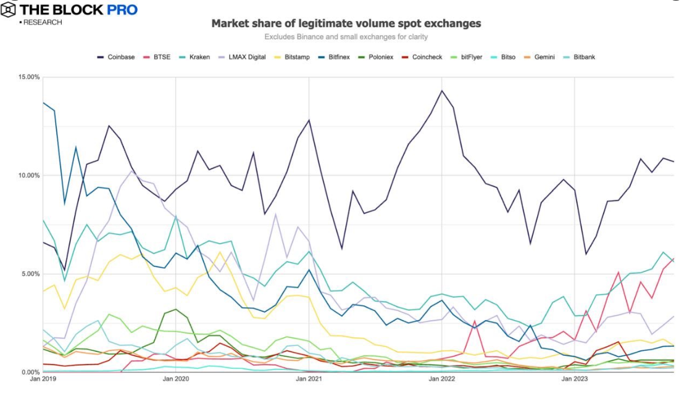Click the Jan 2022 x-axis label
Screen dimensions: 692x399
tap(442, 379)
